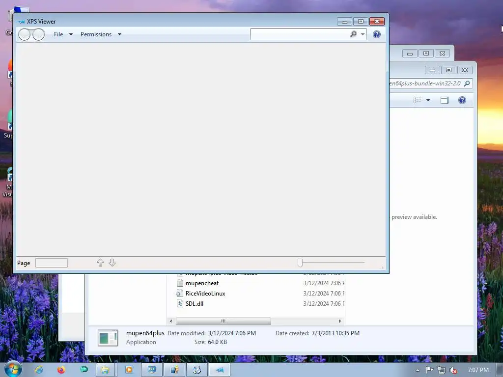Click the Explorer search magnifier icon
Screen dimensions: 503x377
pos(467,83)
